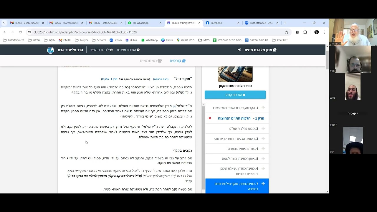Open the WhatsApp bookmark
Screen dimensions: 377x212
pos(149,40)
